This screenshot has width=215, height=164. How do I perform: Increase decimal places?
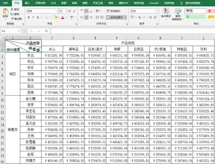pos(150,17)
